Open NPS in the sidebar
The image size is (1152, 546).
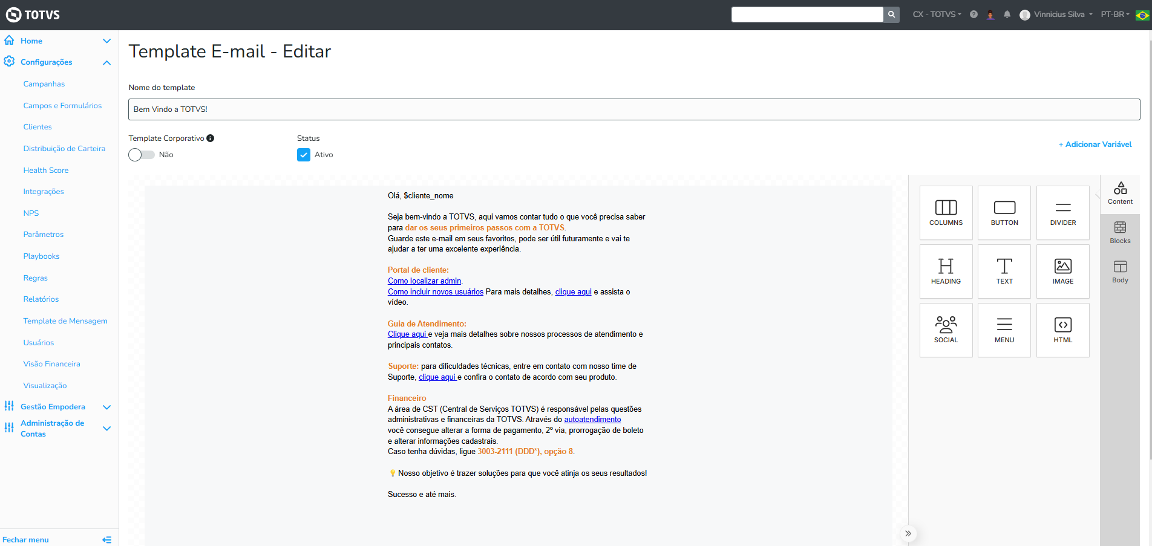(31, 213)
